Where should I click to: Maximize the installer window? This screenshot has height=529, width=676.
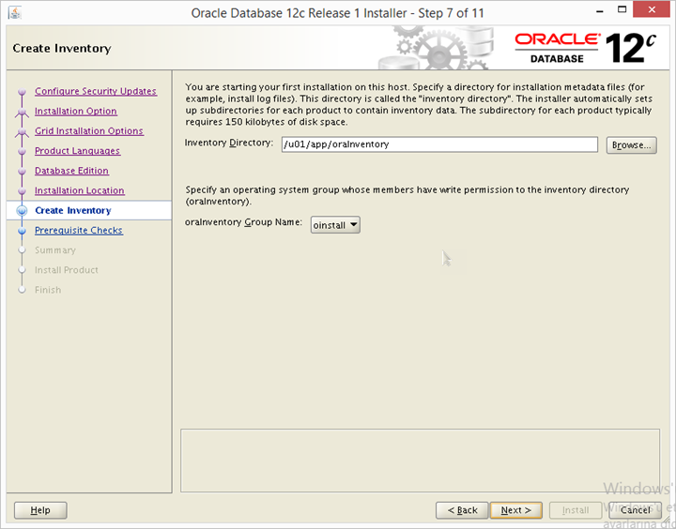pyautogui.click(x=622, y=9)
